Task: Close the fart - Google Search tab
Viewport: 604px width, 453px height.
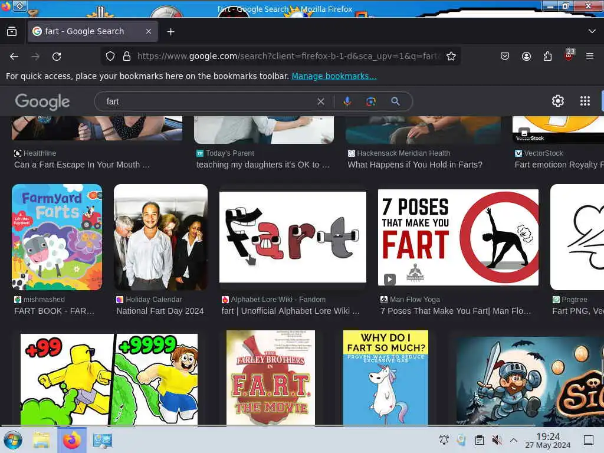Action: (148, 32)
